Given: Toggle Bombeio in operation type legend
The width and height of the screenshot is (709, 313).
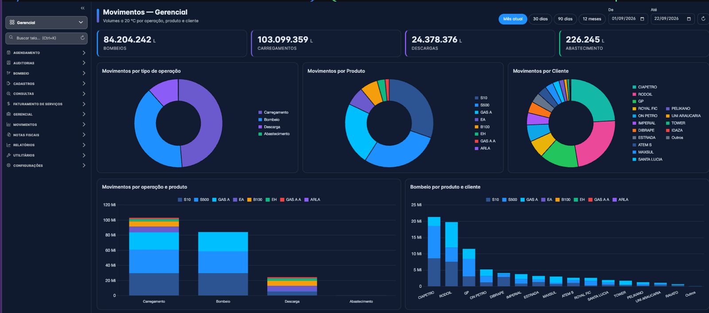Looking at the screenshot, I should pyautogui.click(x=269, y=120).
